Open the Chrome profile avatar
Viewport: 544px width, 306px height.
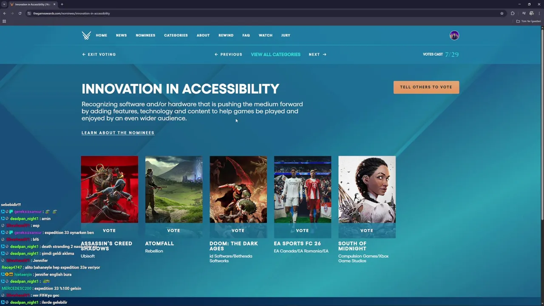click(531, 13)
